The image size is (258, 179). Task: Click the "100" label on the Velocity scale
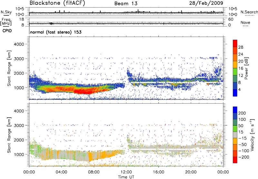coord(242,119)
